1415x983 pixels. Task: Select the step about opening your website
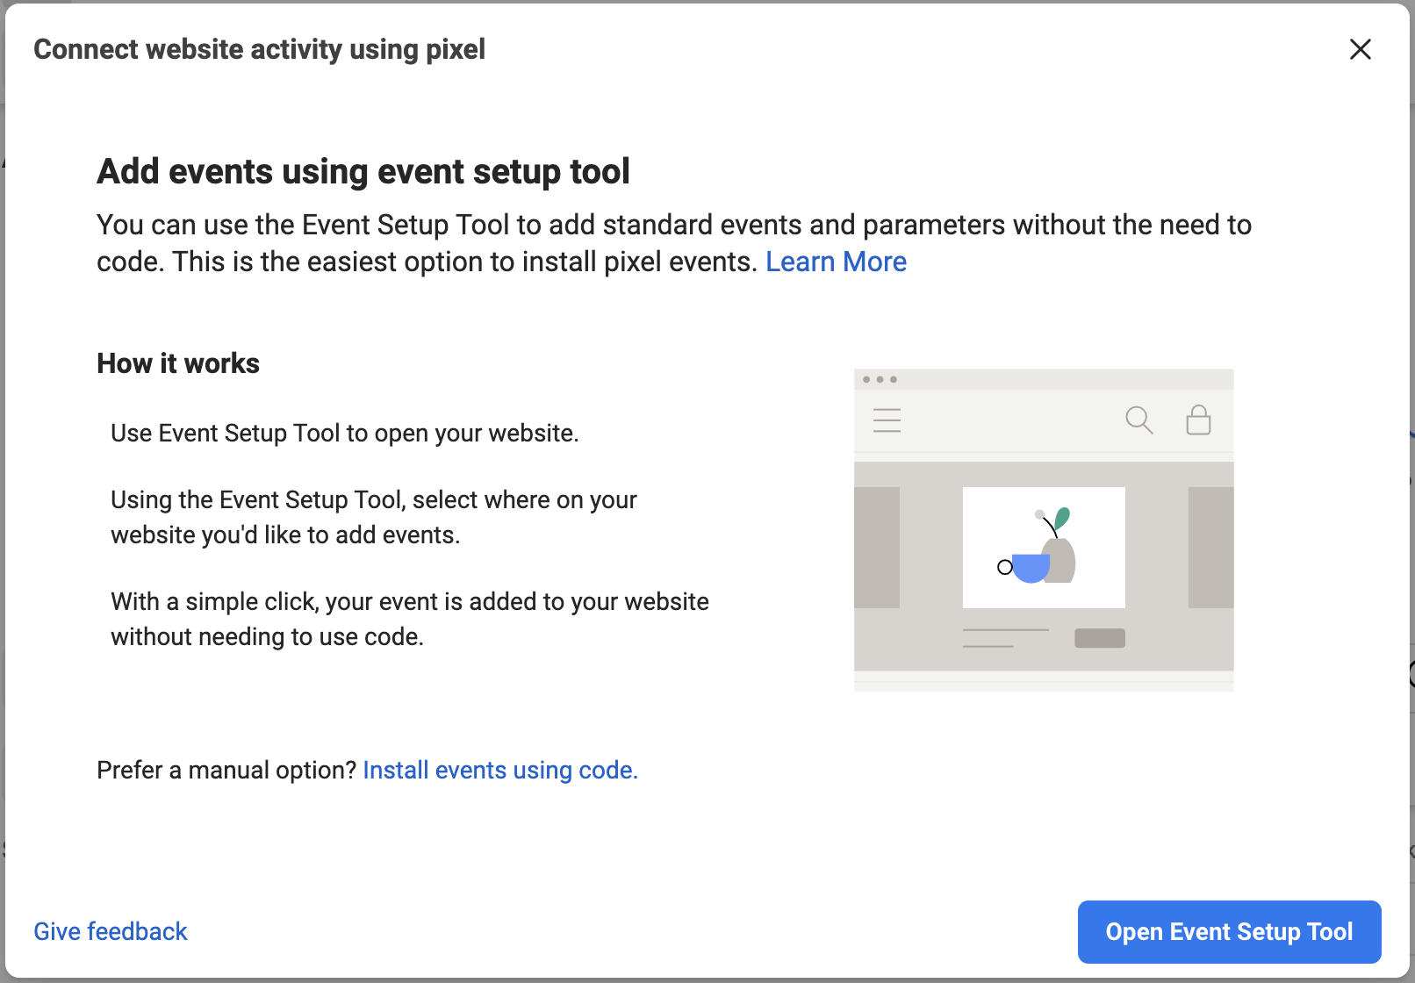pos(344,433)
